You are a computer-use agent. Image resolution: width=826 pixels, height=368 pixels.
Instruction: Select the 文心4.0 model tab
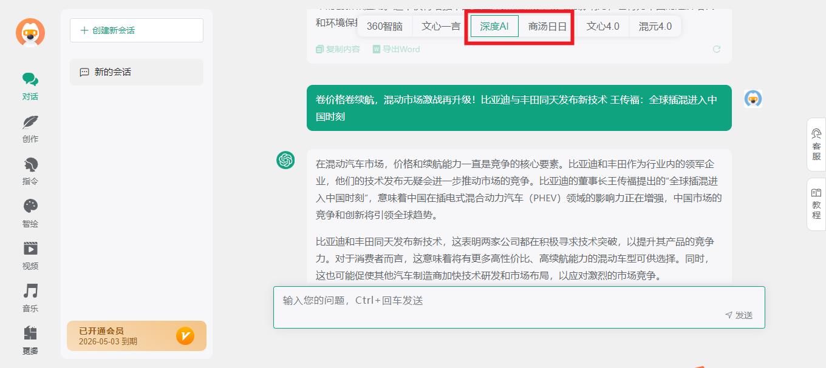[x=603, y=26]
